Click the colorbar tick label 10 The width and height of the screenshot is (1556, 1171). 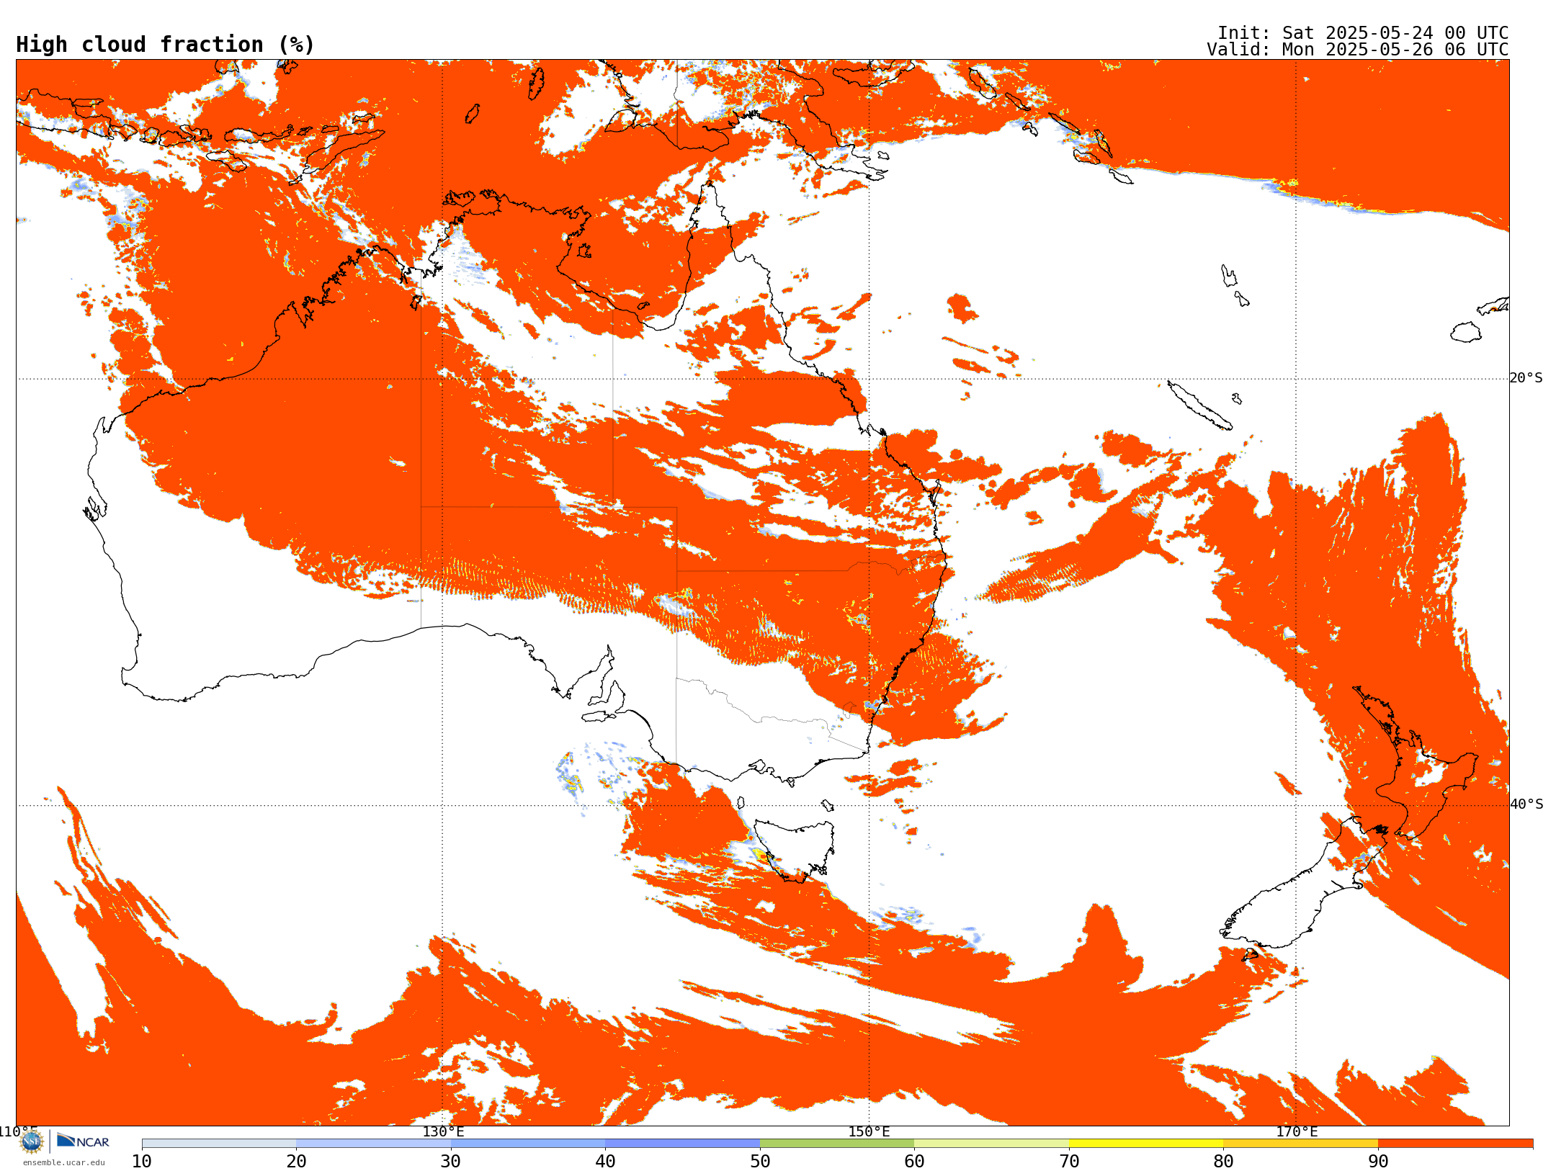[x=142, y=1162]
